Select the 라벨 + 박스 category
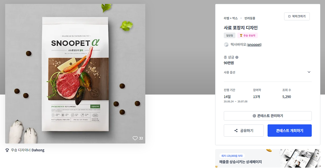325x168 pixels. coord(231,18)
